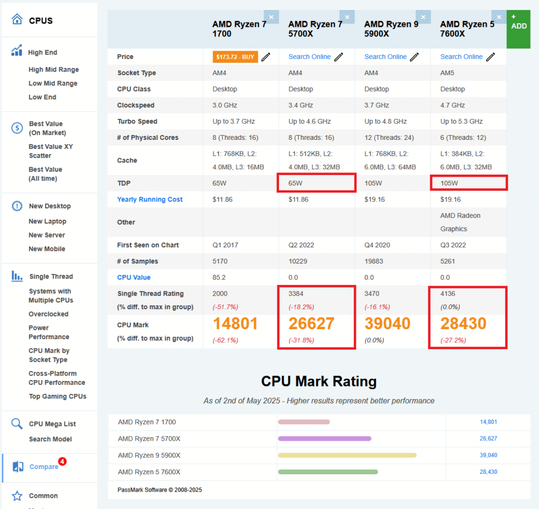Open New Server list

[47, 235]
